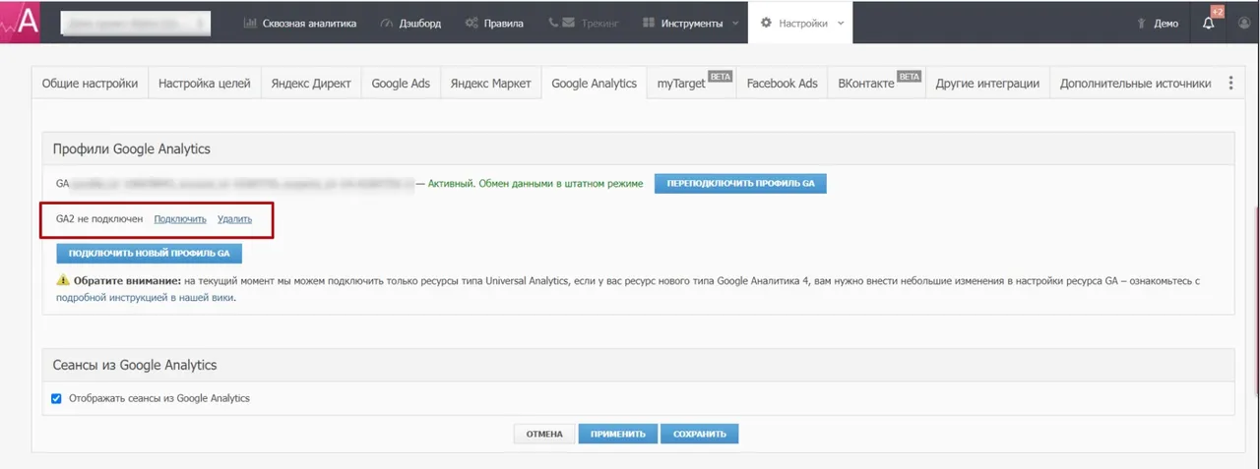
Task: Click Удалить link for GA2
Action: tap(234, 219)
